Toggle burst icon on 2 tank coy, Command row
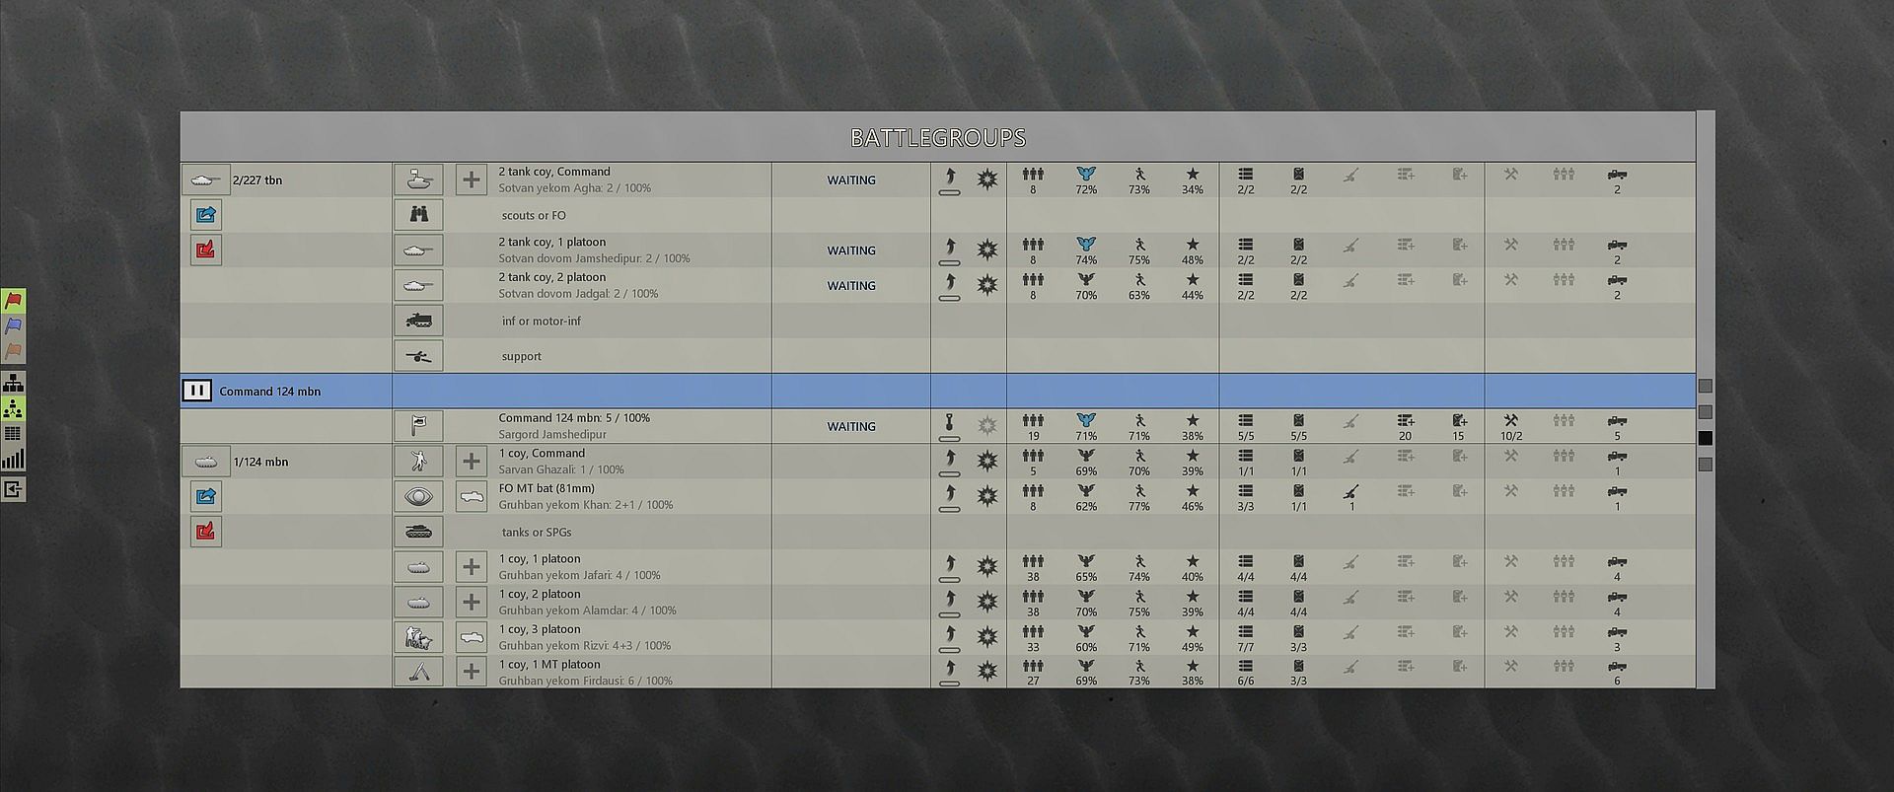This screenshot has height=792, width=1894. click(x=986, y=180)
